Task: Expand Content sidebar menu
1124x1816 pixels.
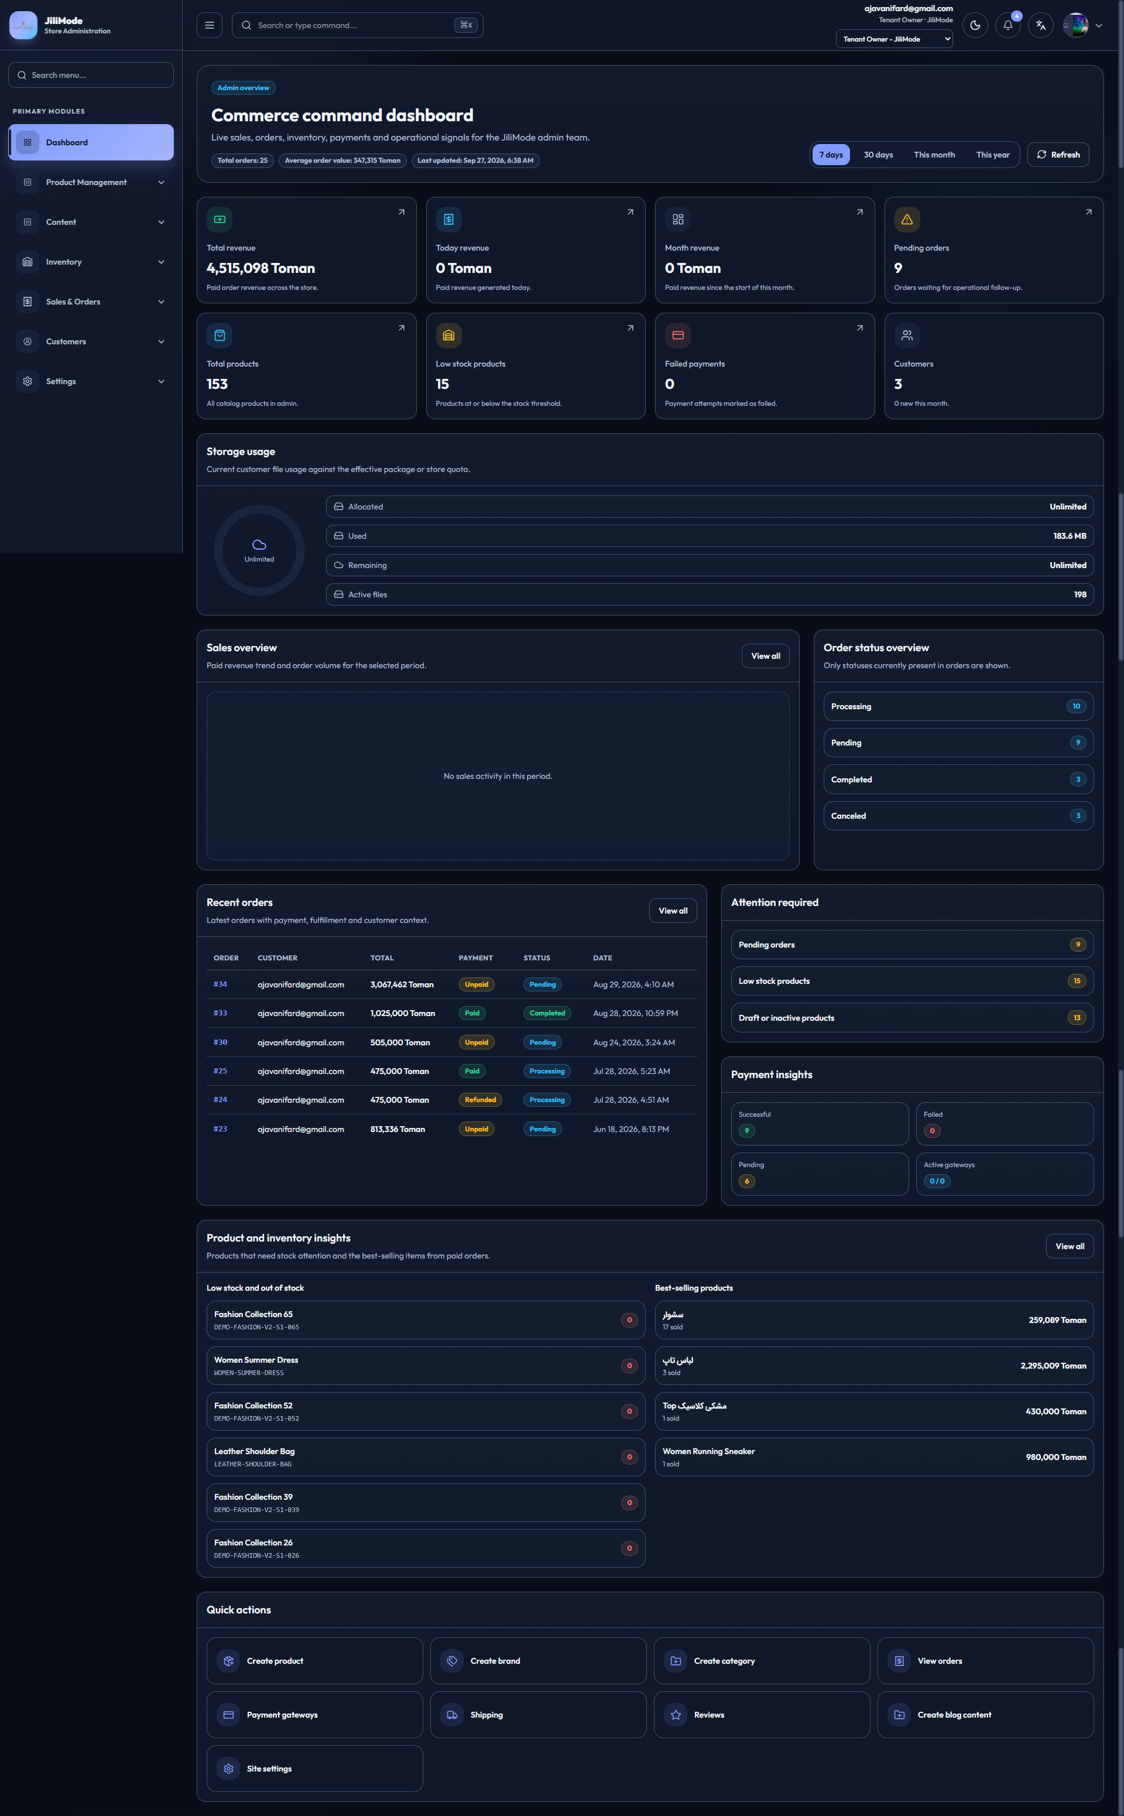Action: 91,223
